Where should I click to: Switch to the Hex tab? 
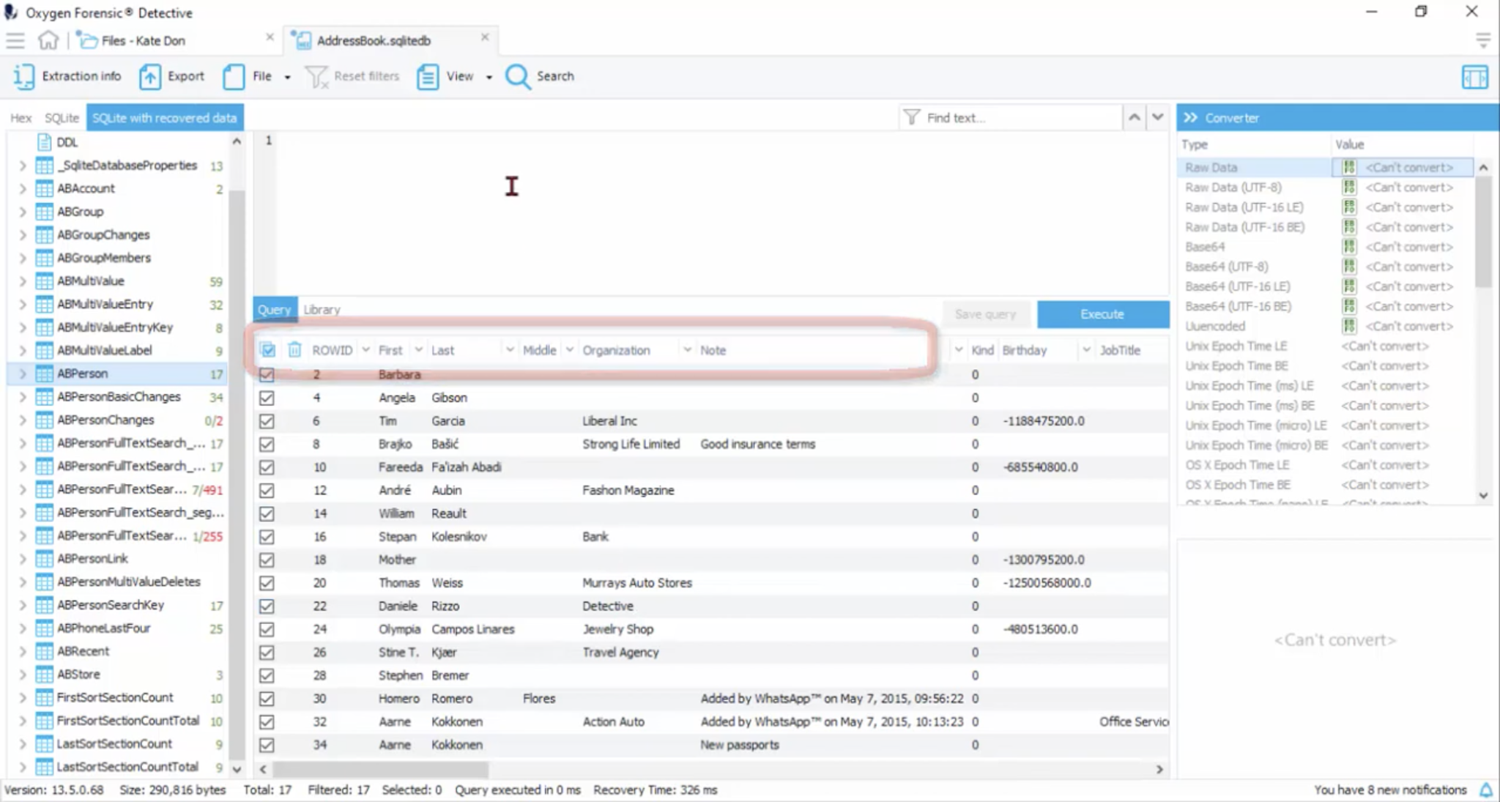[x=20, y=117]
